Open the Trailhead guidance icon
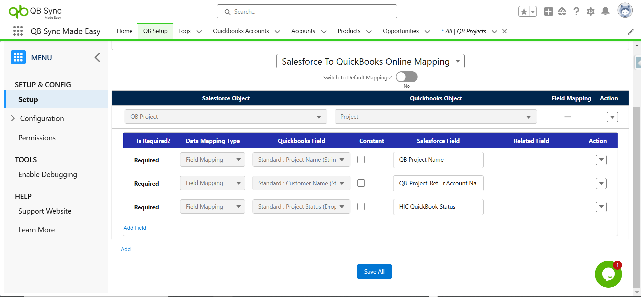This screenshot has height=297, width=641. 562,12
